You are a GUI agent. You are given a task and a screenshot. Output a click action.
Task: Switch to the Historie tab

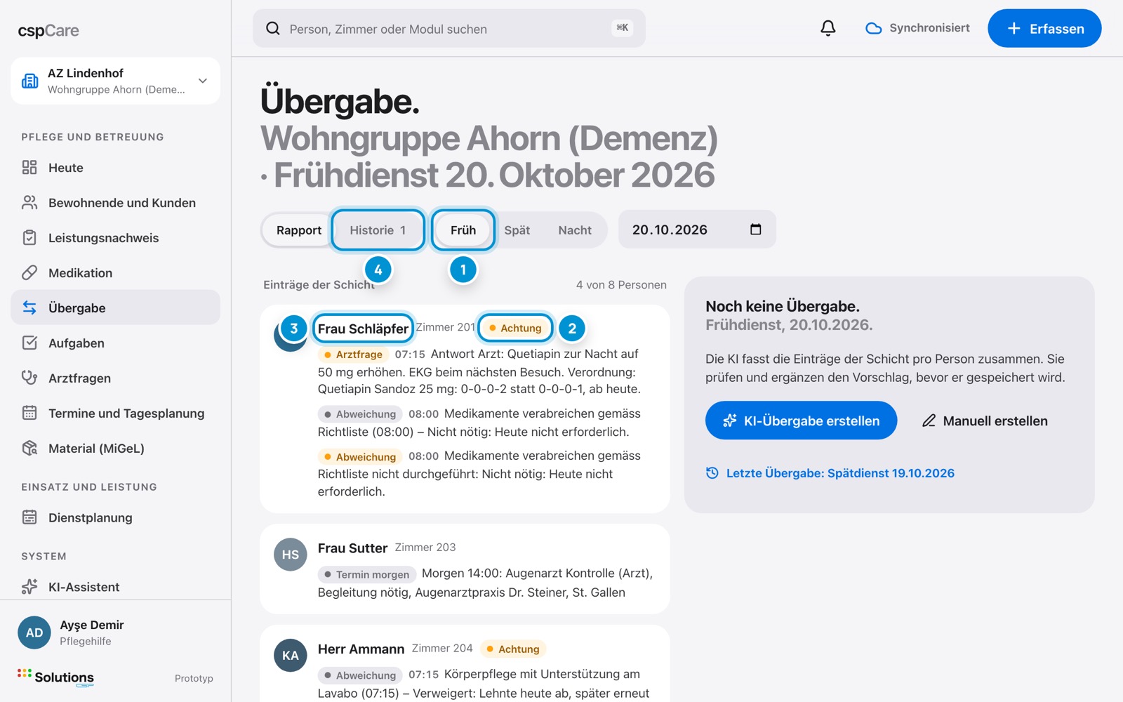(378, 230)
